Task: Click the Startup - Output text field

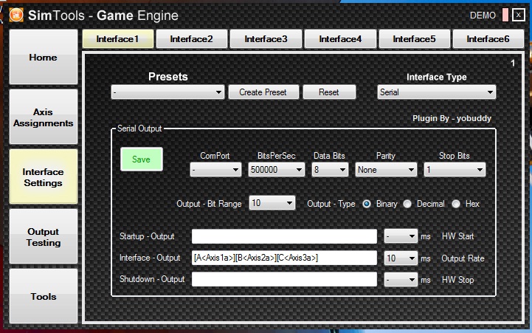Action: [284, 236]
